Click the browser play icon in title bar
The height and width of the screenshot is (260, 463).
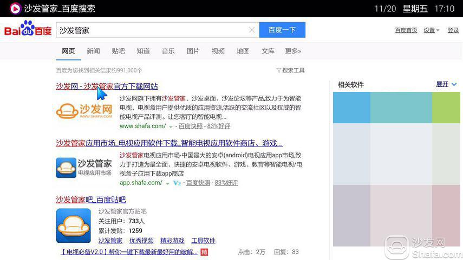(15, 8)
